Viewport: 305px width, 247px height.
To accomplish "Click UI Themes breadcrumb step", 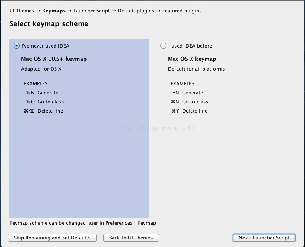I will tap(21, 11).
